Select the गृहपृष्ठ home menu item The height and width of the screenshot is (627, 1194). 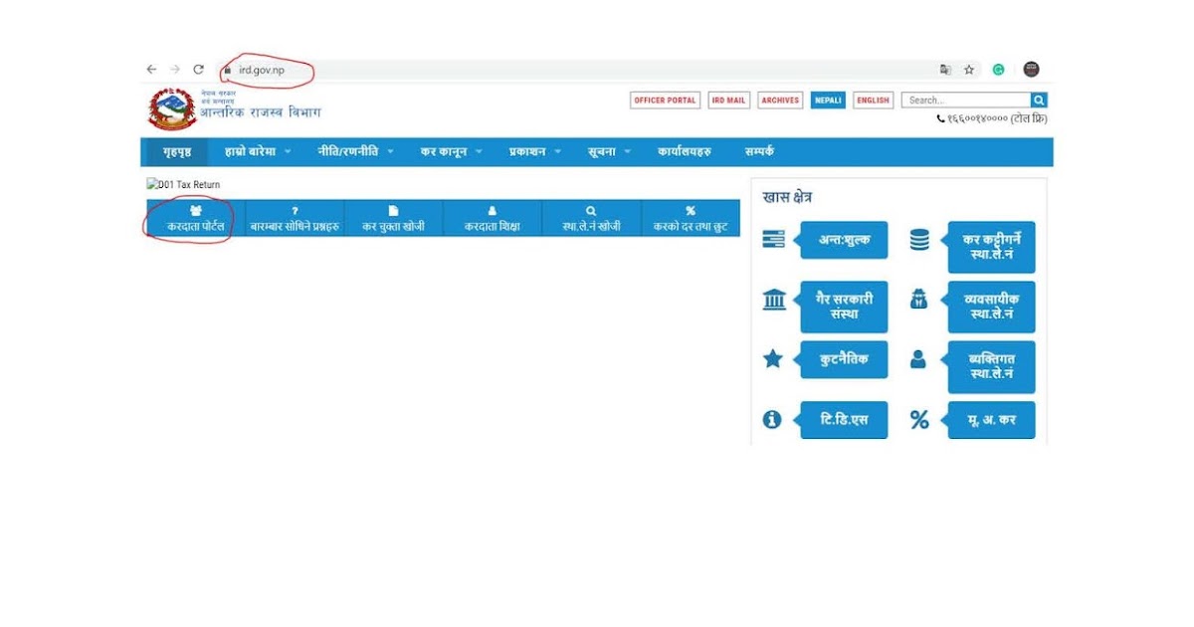point(177,152)
